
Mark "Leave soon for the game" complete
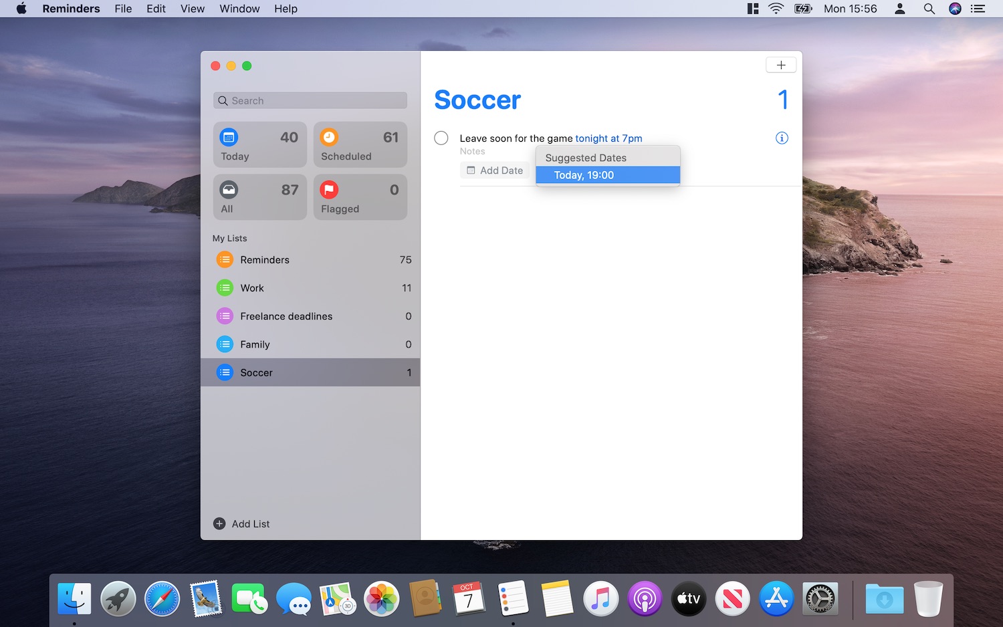(441, 138)
